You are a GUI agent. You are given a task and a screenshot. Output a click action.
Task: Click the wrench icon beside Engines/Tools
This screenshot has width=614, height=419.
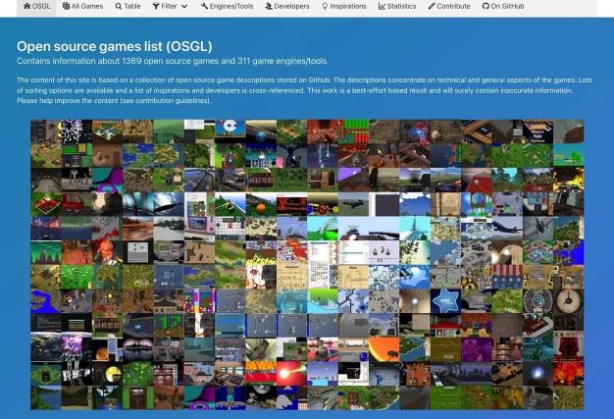coord(204,6)
